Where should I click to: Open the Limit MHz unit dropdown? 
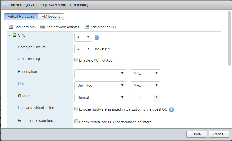coord(145,86)
